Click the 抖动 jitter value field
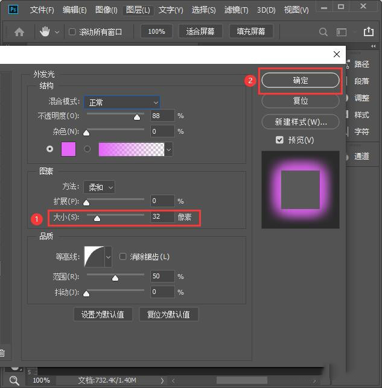 click(162, 292)
